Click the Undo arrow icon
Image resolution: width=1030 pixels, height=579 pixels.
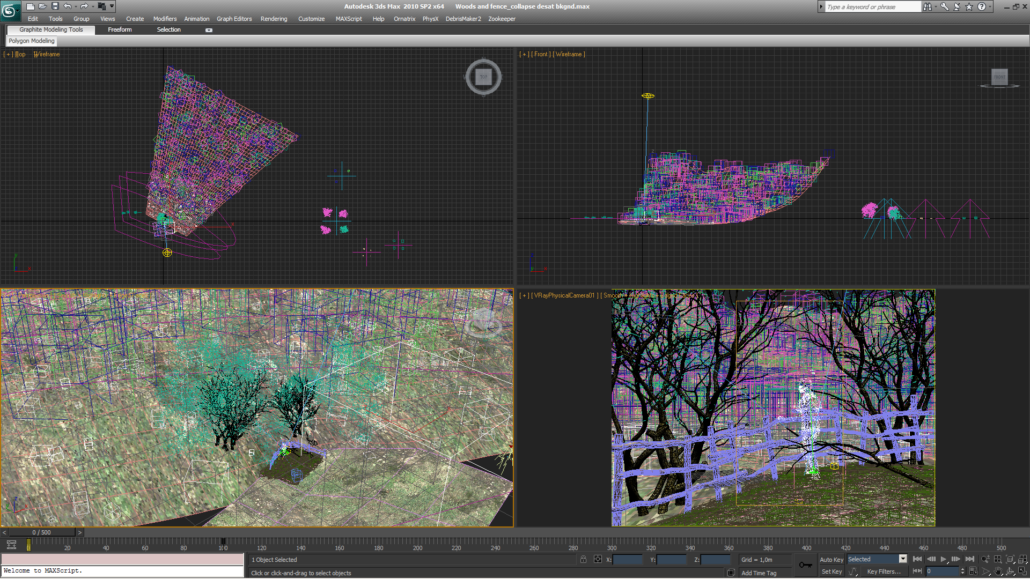(x=68, y=6)
